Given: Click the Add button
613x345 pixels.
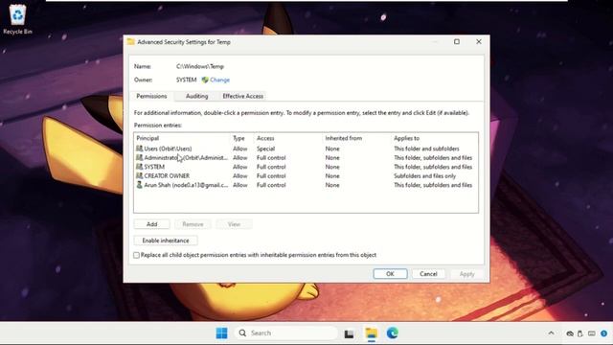Looking at the screenshot, I should coord(151,224).
